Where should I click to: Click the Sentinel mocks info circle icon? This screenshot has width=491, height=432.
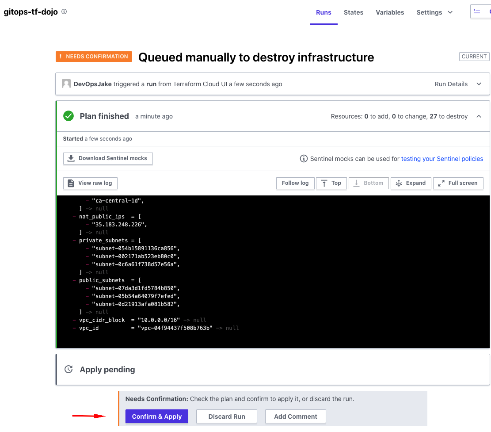(304, 158)
